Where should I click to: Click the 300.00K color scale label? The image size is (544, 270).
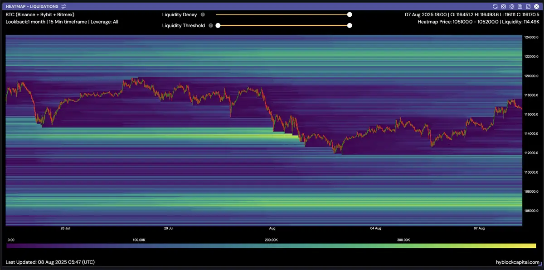coord(403,240)
